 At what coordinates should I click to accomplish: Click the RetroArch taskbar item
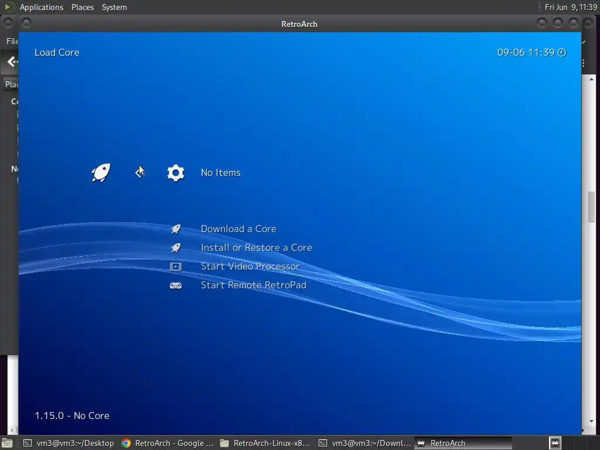(463, 443)
